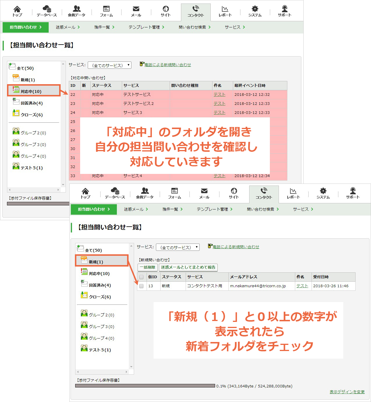
Task: Open 担当問い合わせ submenu in lower window
Action: pos(94,209)
